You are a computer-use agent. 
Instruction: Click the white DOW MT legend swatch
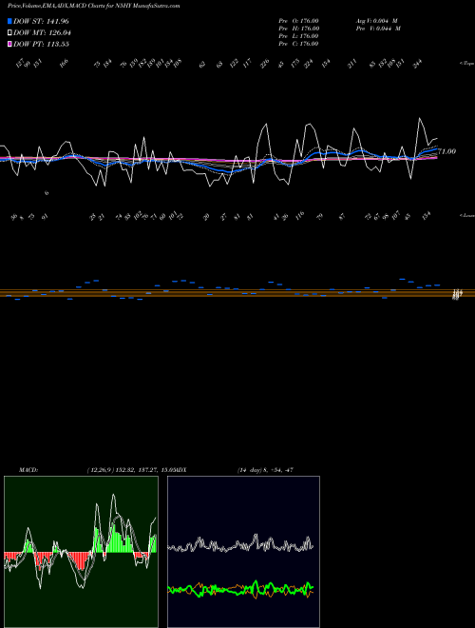point(9,32)
